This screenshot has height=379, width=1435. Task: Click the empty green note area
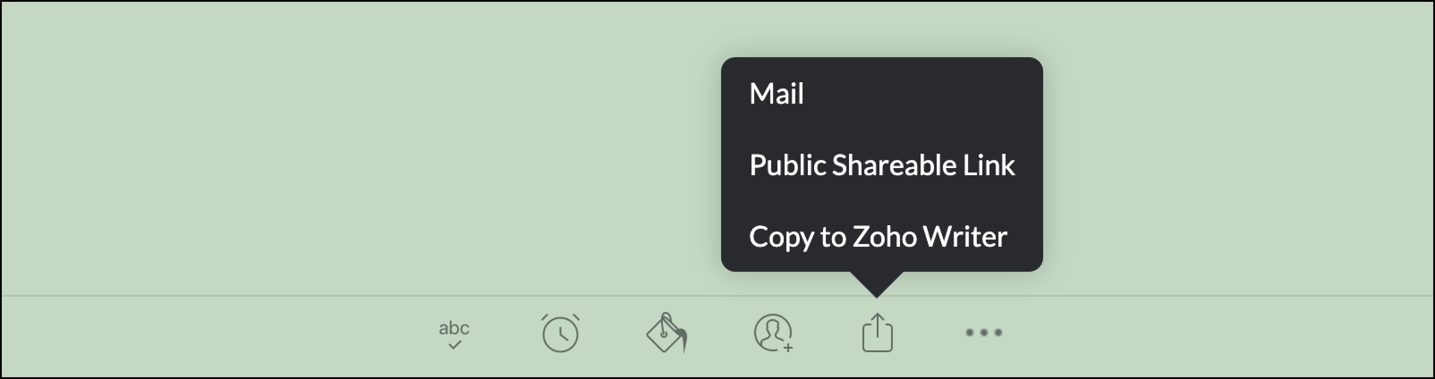[357, 147]
